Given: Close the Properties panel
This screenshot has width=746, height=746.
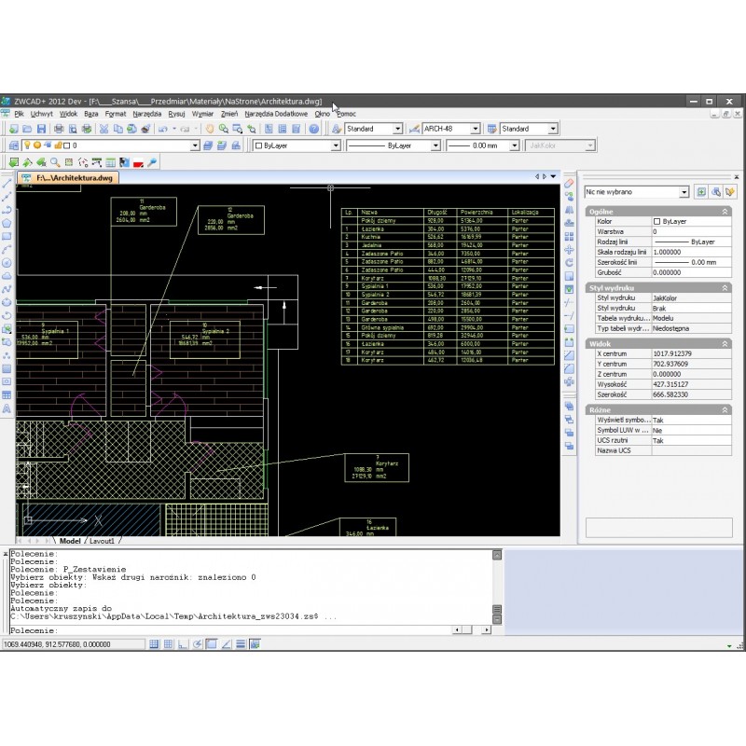Looking at the screenshot, I should [736, 177].
